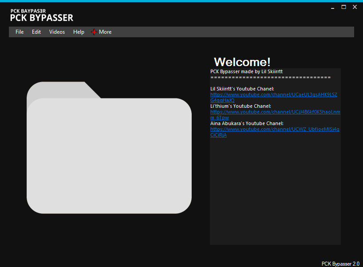This screenshot has height=267, width=363.
Task: Open the File menu
Action: point(20,31)
